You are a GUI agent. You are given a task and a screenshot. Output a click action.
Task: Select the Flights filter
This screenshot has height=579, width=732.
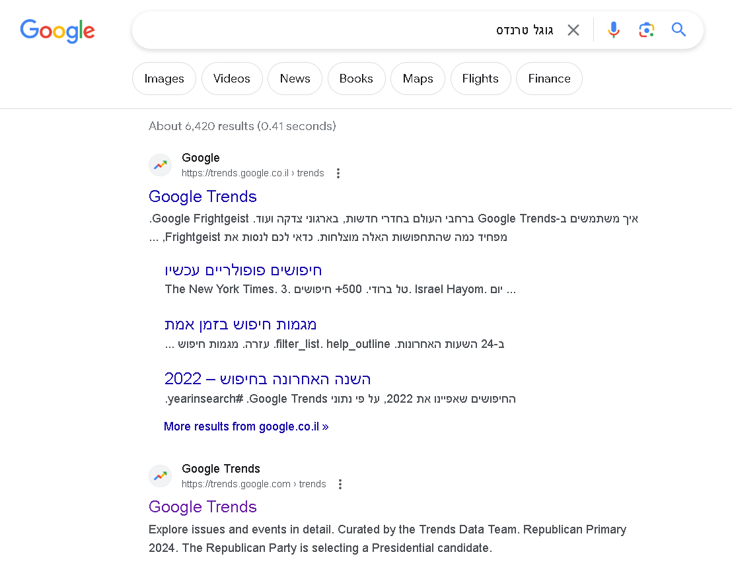point(480,79)
